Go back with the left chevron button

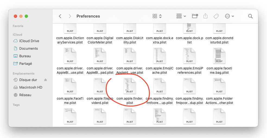point(60,16)
